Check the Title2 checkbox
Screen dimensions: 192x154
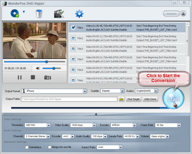(73, 38)
